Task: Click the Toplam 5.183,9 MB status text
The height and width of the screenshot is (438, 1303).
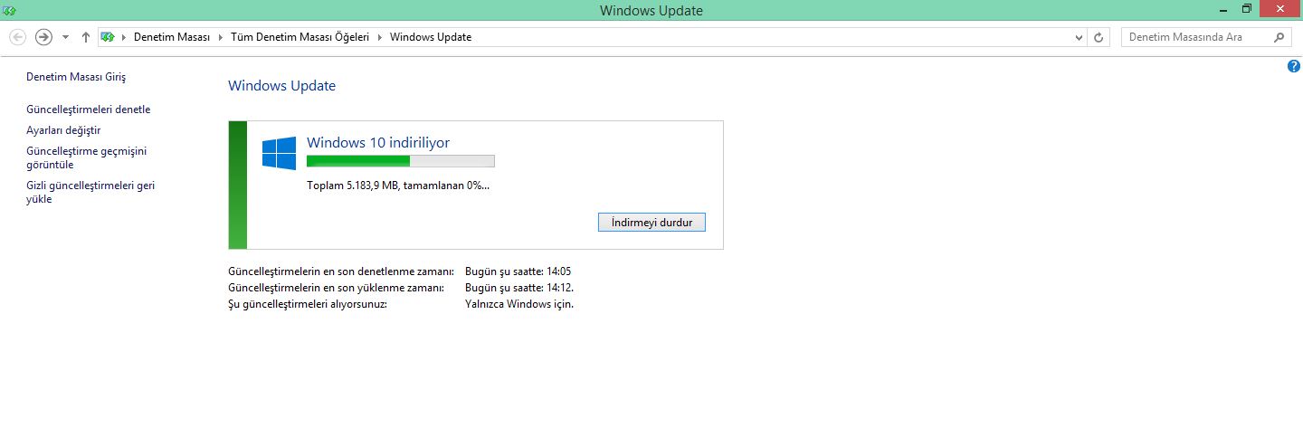Action: (399, 185)
